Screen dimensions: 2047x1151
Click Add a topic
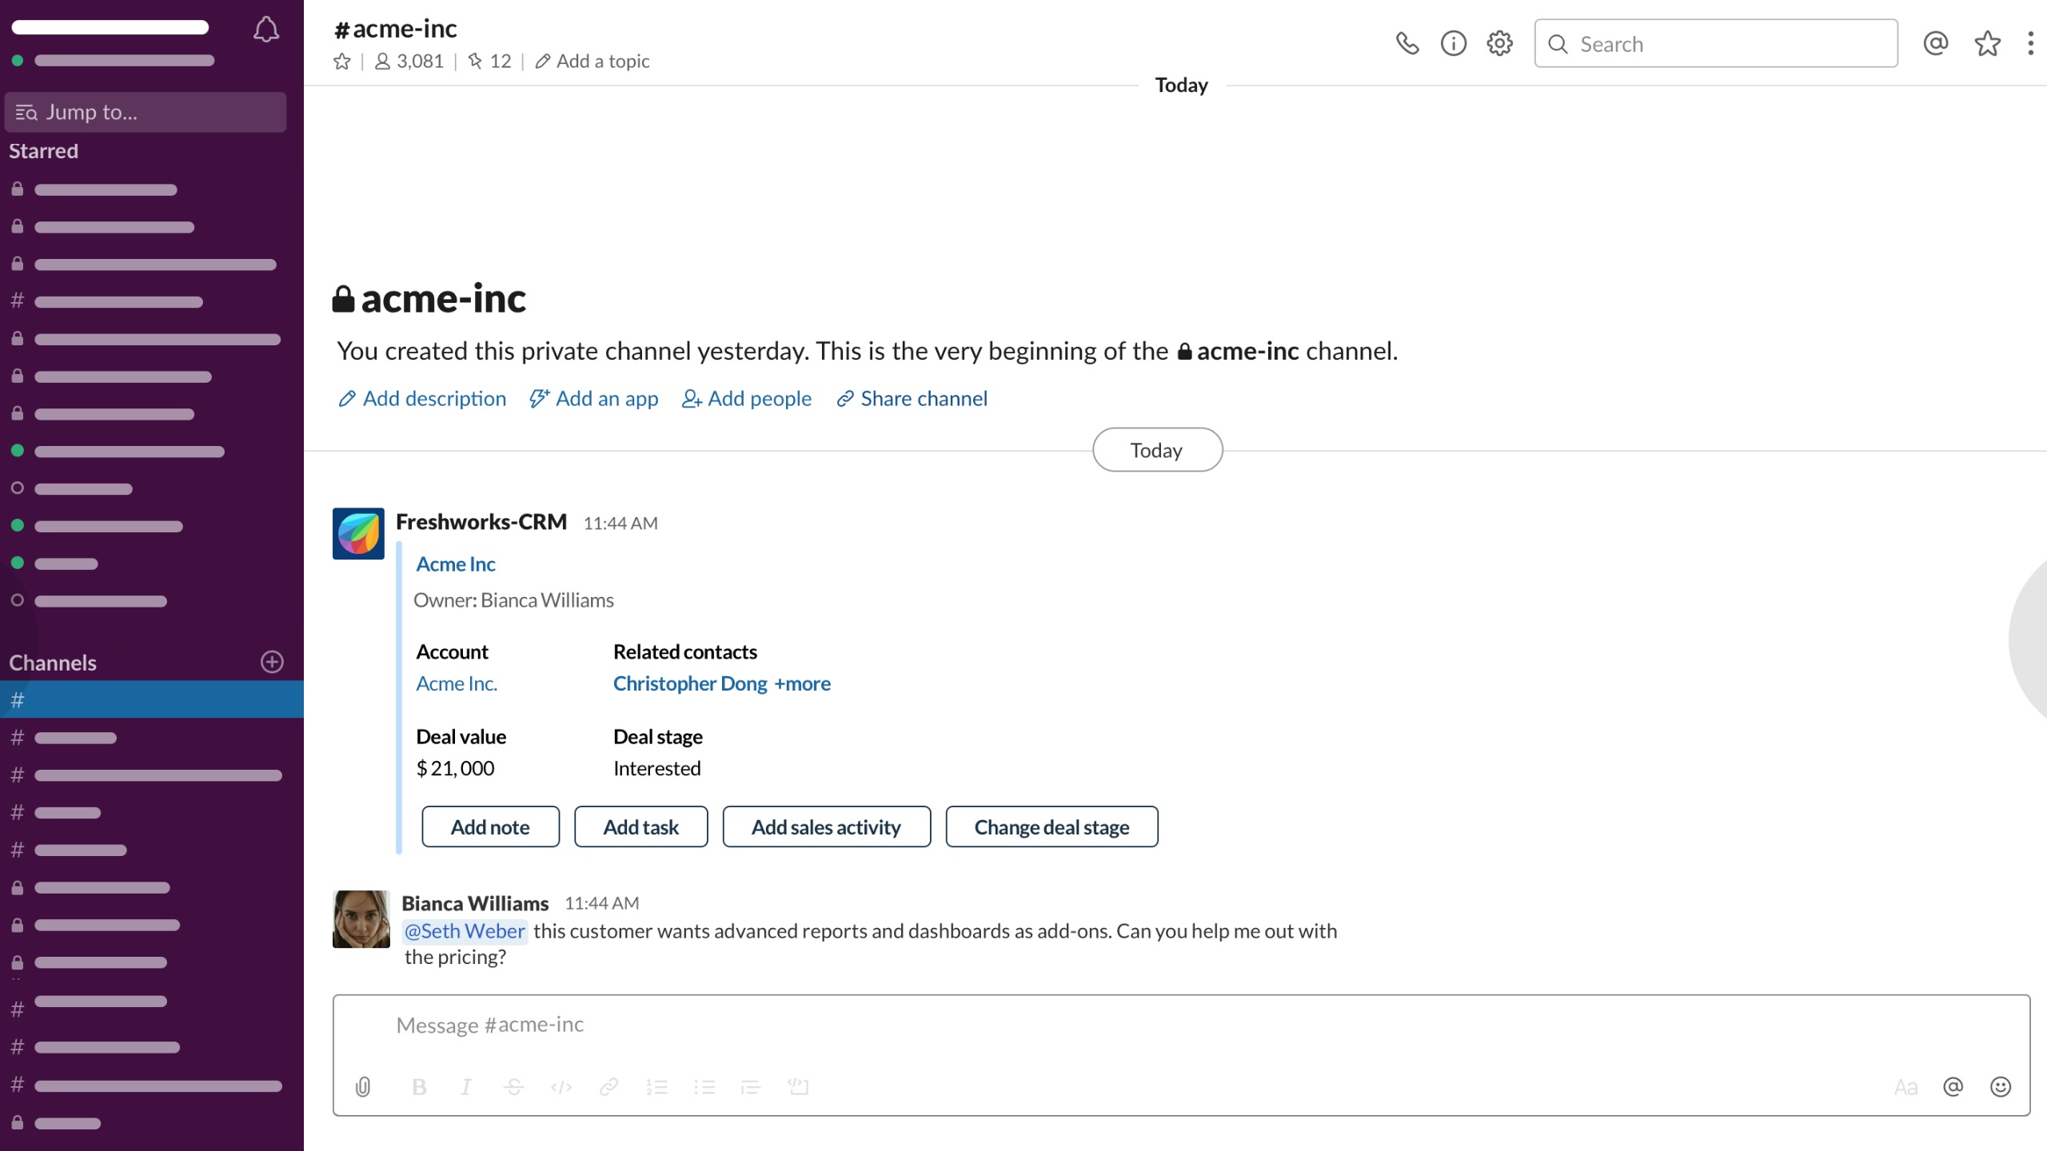point(593,62)
